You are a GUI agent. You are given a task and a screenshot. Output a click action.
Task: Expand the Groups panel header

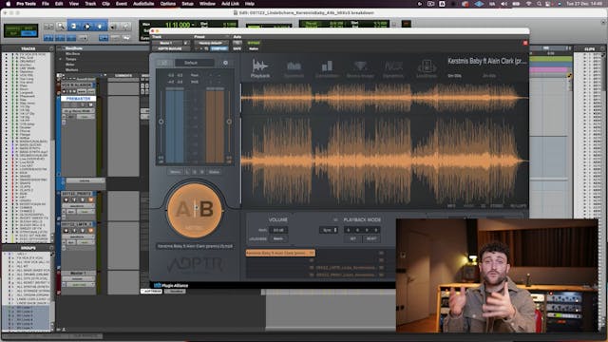pyautogui.click(x=28, y=248)
